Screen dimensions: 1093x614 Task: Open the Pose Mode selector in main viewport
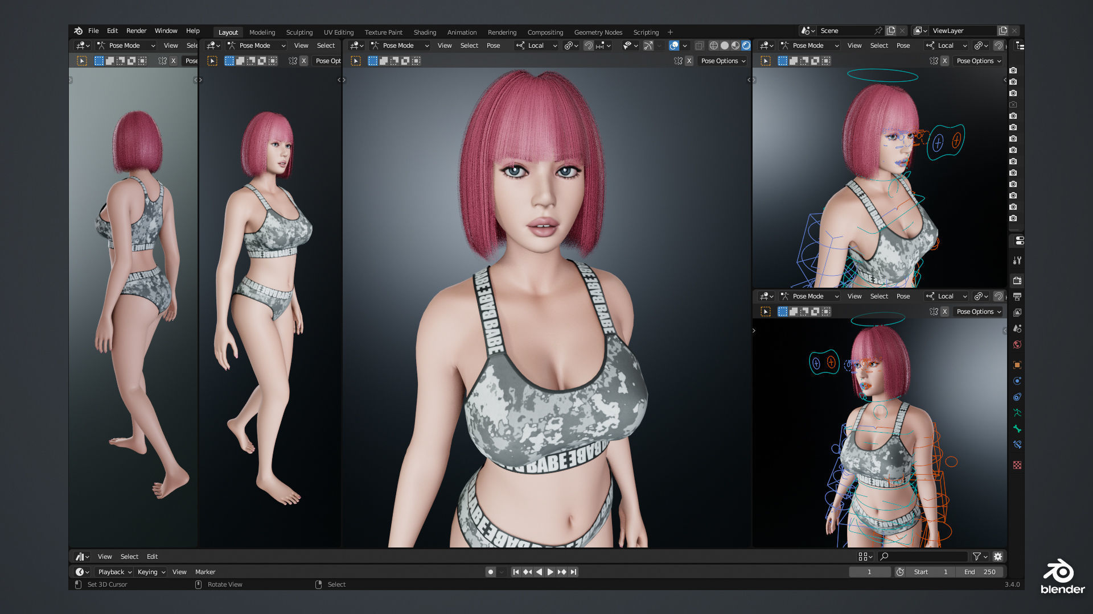click(399, 45)
